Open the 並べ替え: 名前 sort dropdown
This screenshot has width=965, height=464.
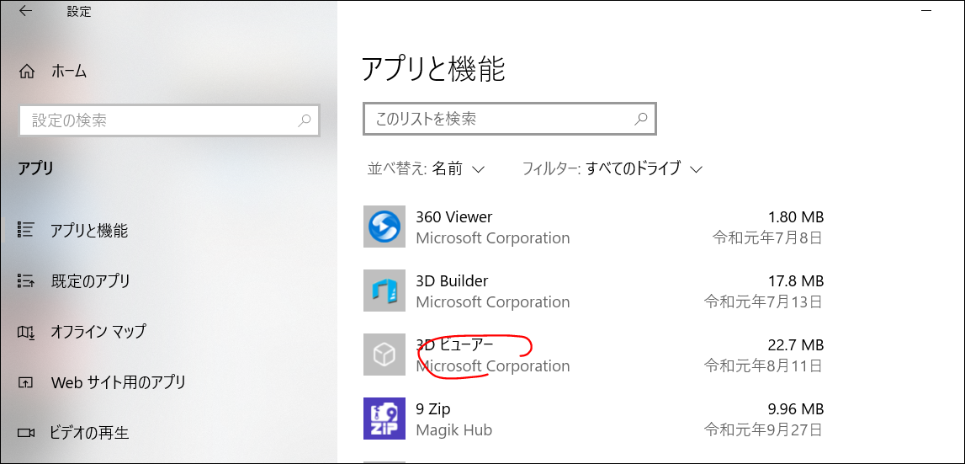tap(426, 168)
